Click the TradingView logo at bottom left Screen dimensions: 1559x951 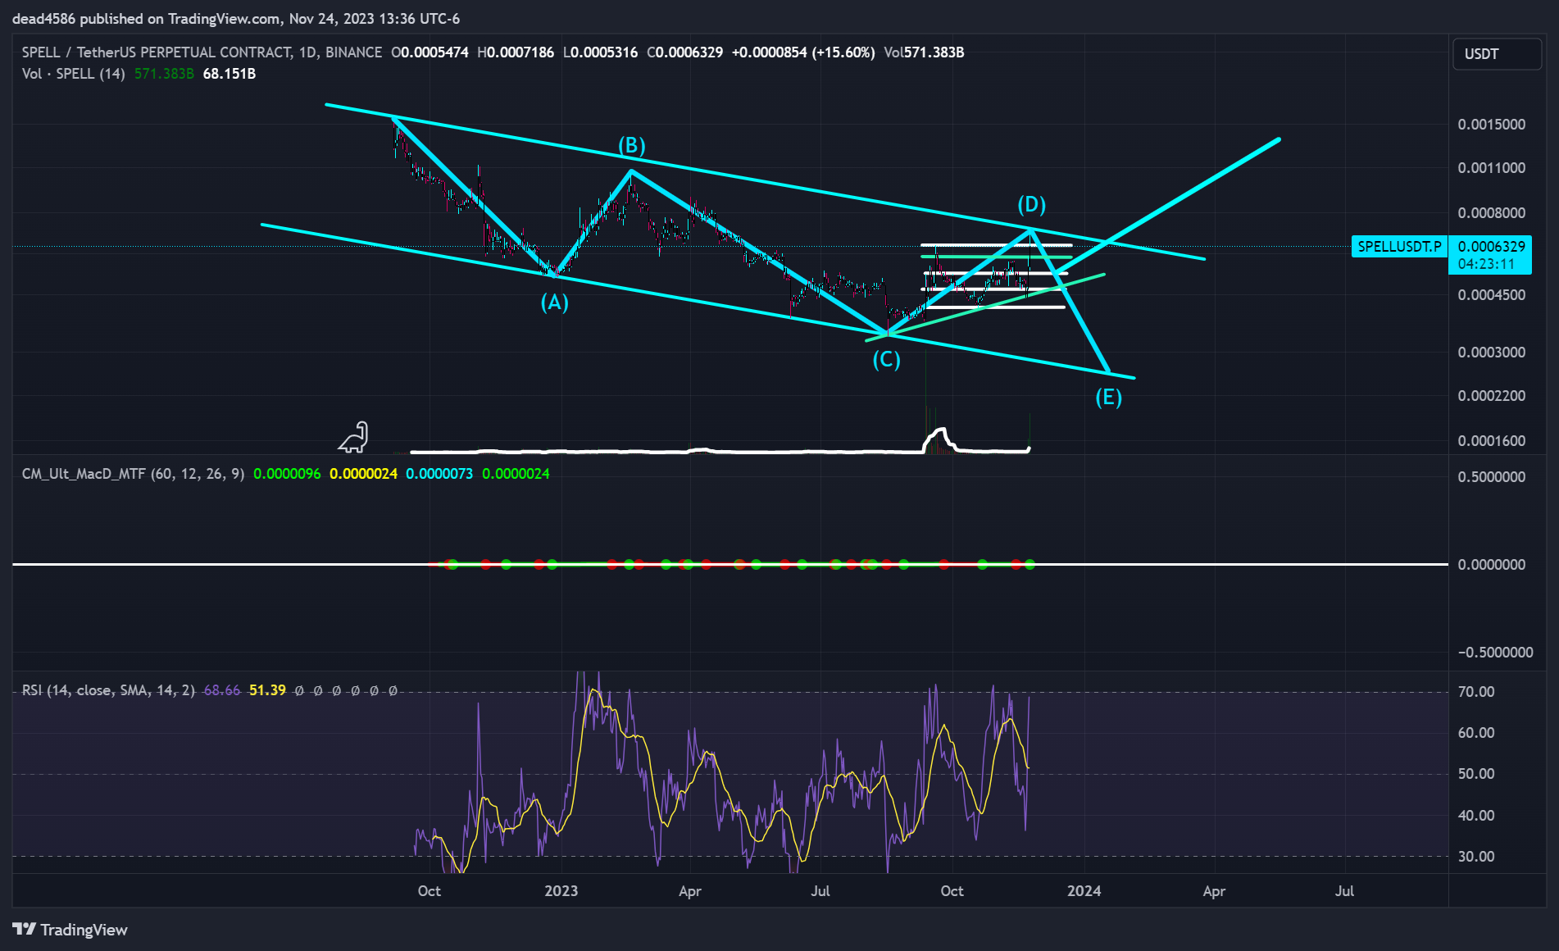(70, 930)
